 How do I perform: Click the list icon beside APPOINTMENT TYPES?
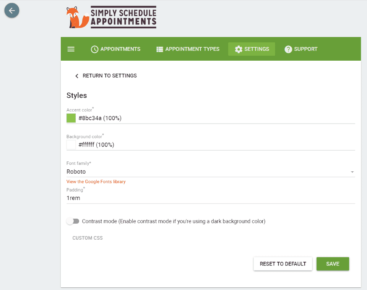[x=159, y=49]
